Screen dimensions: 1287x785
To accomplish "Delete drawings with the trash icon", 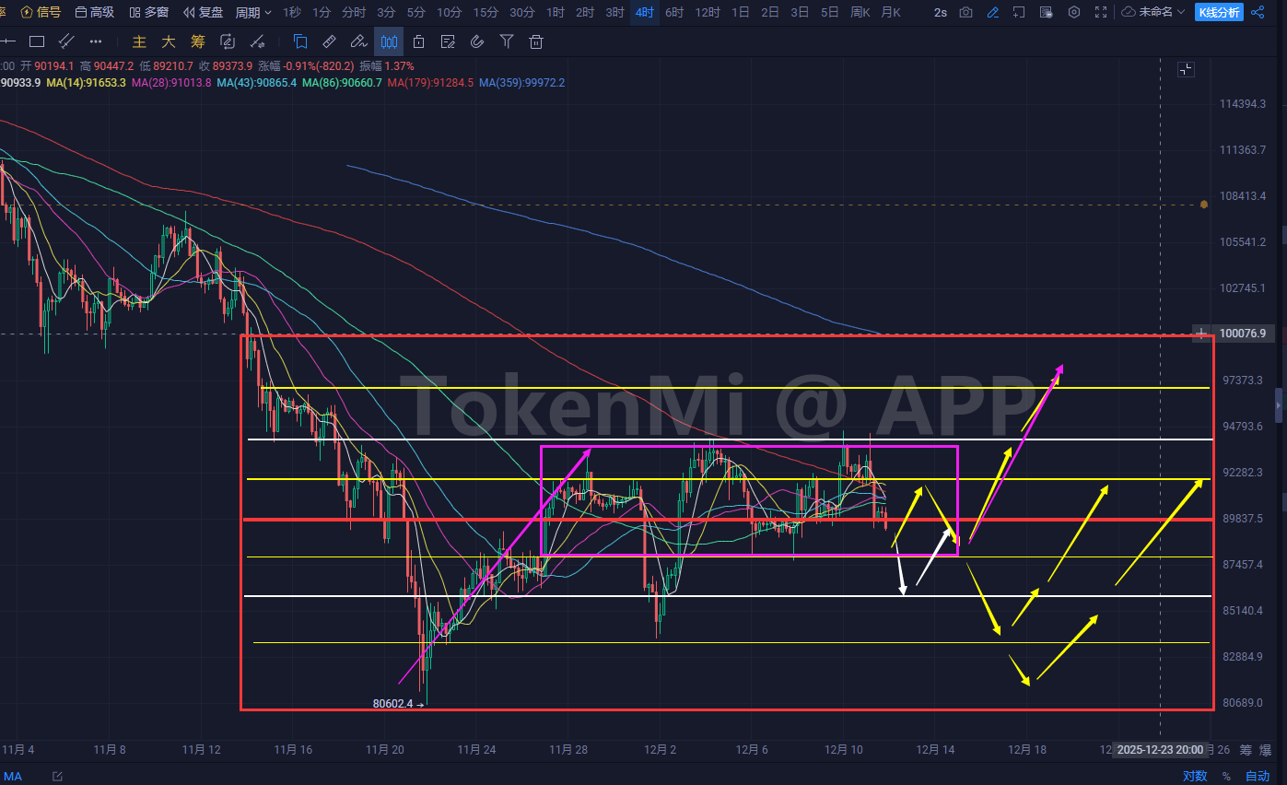I will pos(536,41).
